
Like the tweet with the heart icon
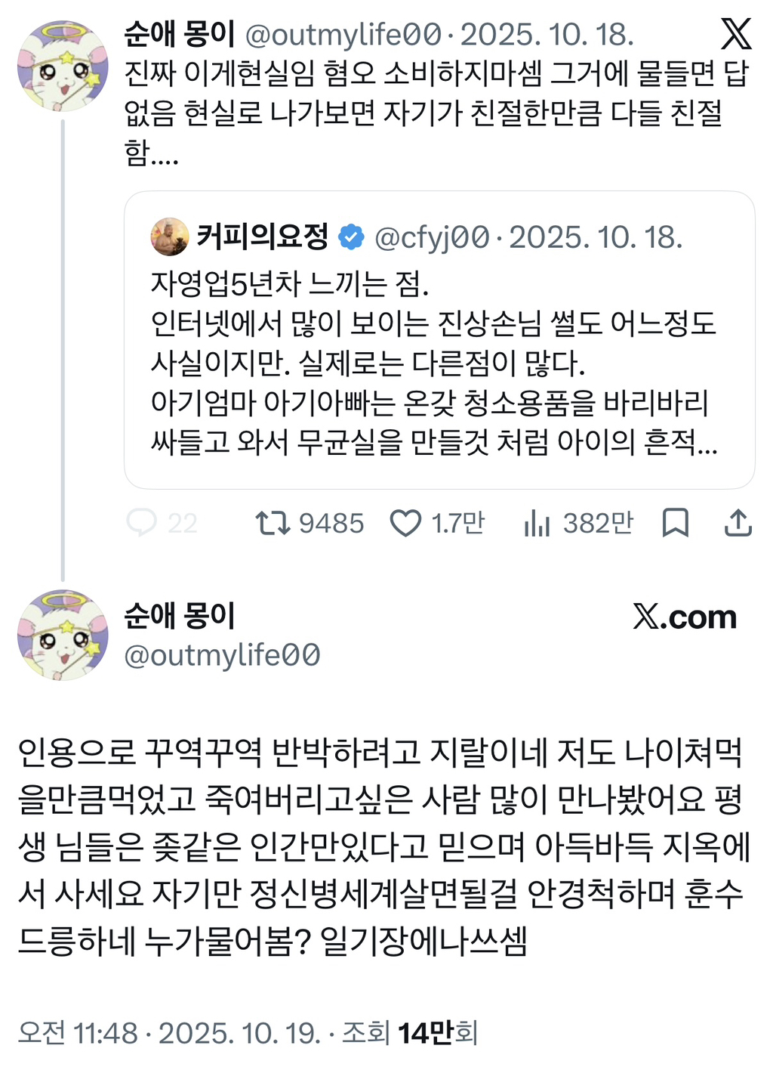[405, 523]
